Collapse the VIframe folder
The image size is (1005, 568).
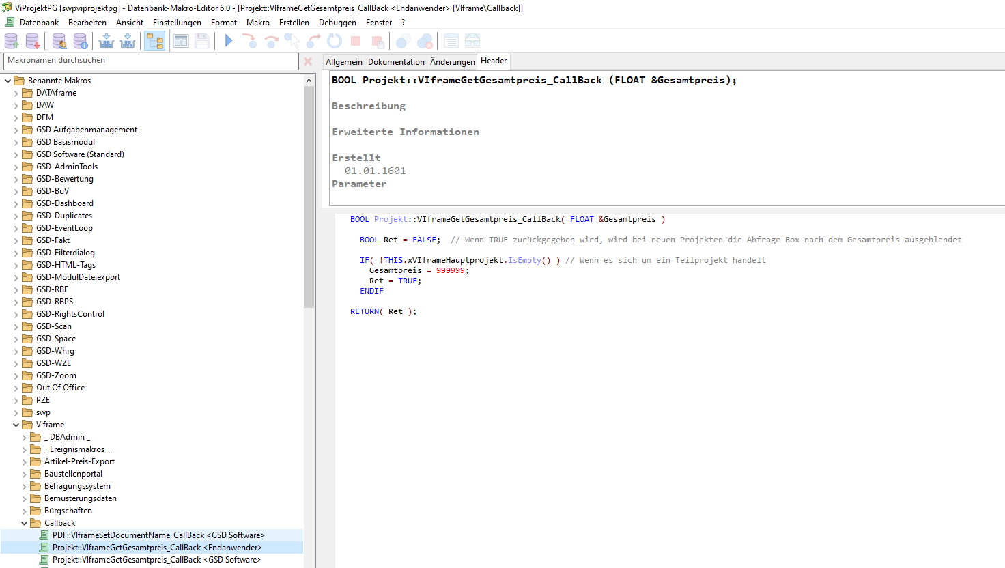pos(16,425)
